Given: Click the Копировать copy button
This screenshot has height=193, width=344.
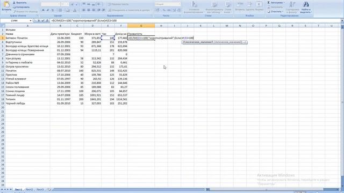Looking at the screenshot, I should click(21, 7).
